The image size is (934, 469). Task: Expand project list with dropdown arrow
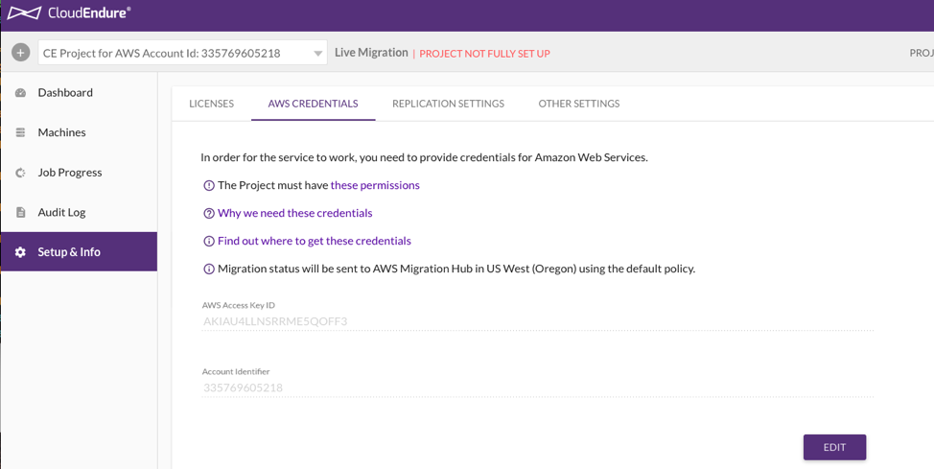317,54
